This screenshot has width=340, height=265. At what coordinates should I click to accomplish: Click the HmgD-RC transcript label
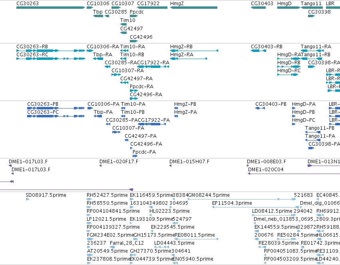coord(289,71)
